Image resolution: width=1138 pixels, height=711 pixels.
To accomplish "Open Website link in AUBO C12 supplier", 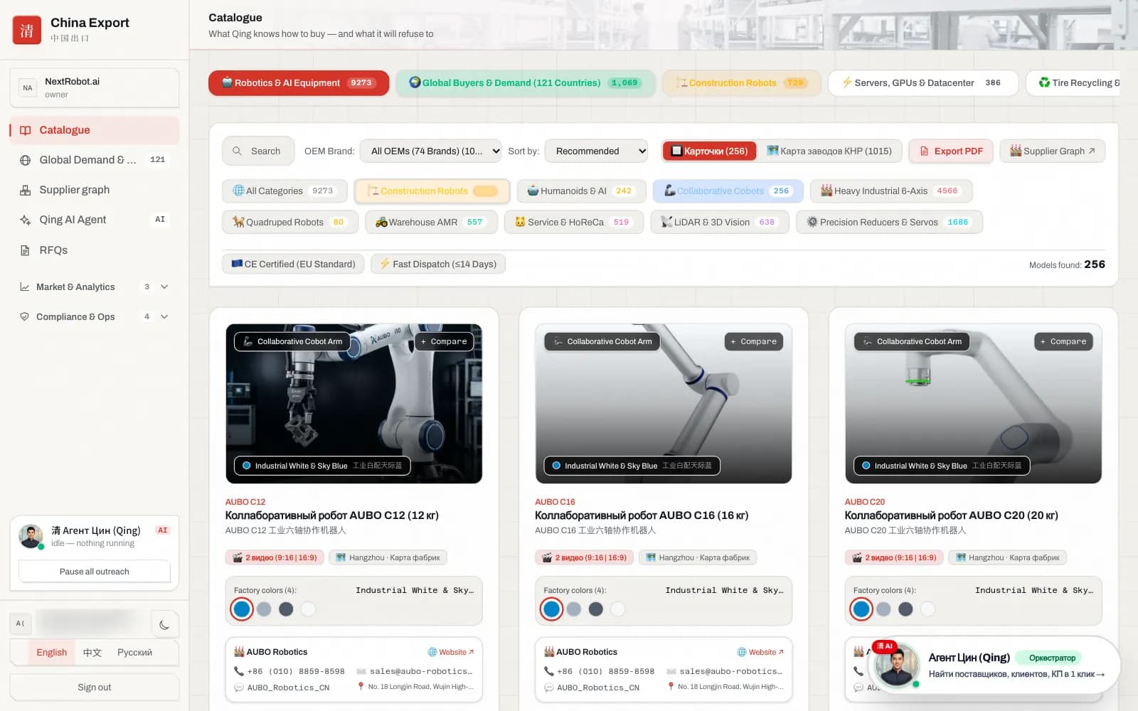I will click(451, 652).
